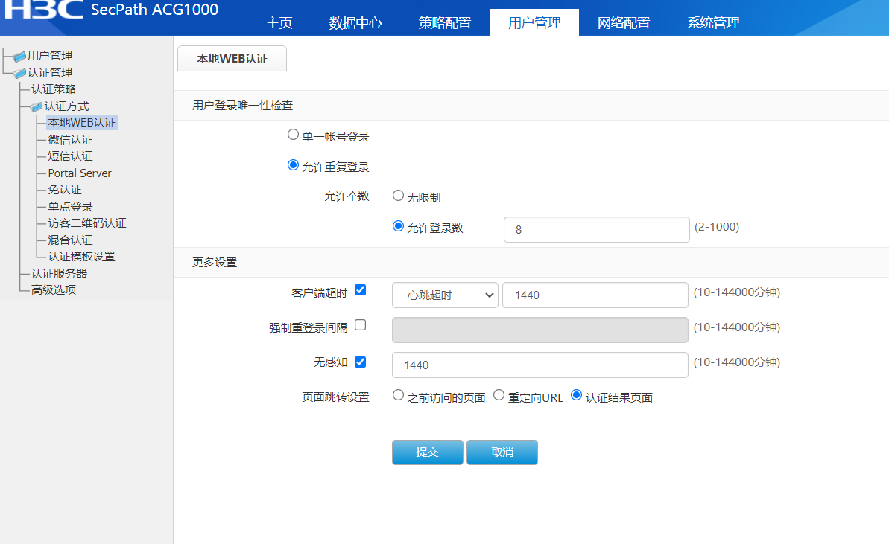
Task: Choose the 允许登录数 radio option
Action: pos(399,226)
